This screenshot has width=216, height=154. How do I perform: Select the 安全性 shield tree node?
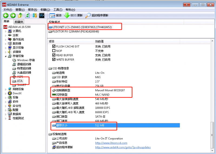15,106
